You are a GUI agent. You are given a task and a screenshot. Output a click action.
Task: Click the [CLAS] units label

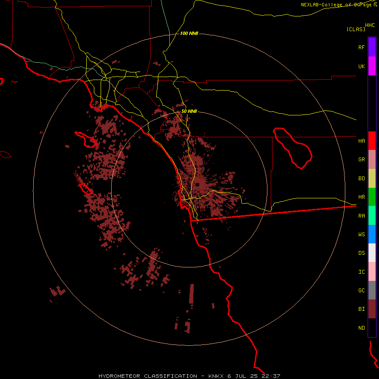click(356, 29)
